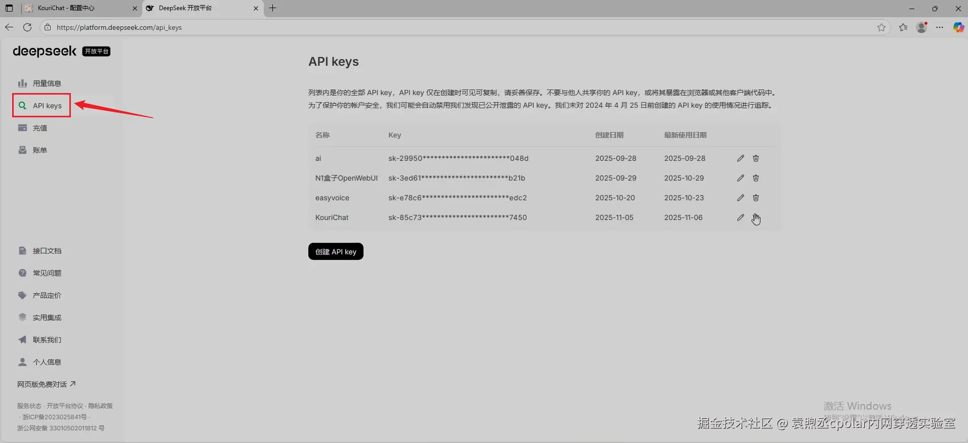
Task: Click creation date 2025-11-05
Action: 614,217
